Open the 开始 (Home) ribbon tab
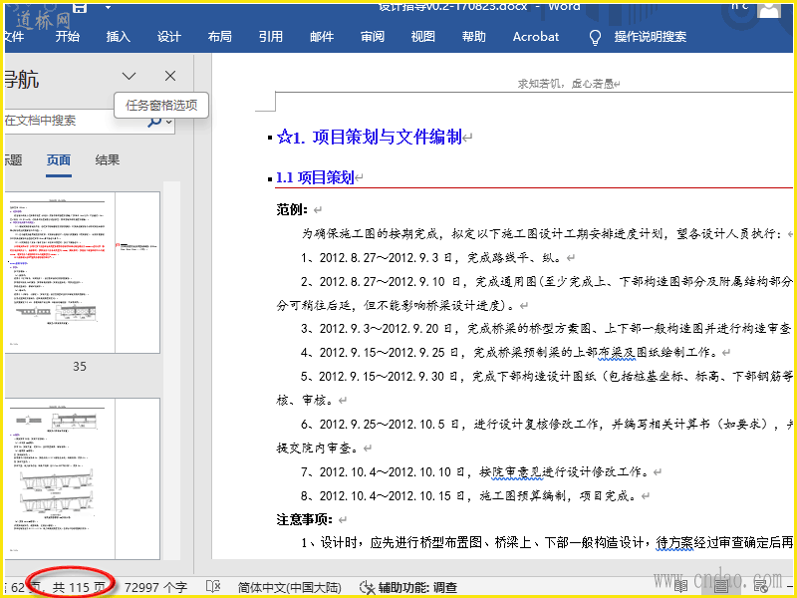Viewport: 797px width, 598px height. click(67, 37)
